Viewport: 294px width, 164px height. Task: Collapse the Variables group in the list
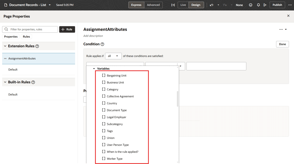point(94,69)
